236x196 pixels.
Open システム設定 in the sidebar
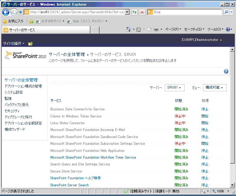(14, 92)
